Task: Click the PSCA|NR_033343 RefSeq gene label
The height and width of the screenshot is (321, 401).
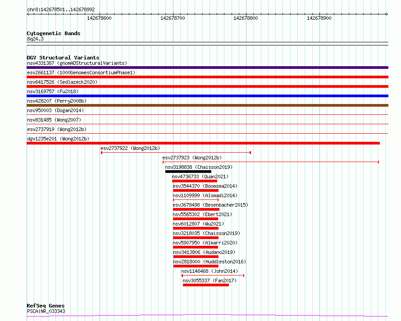Action: coord(46,311)
